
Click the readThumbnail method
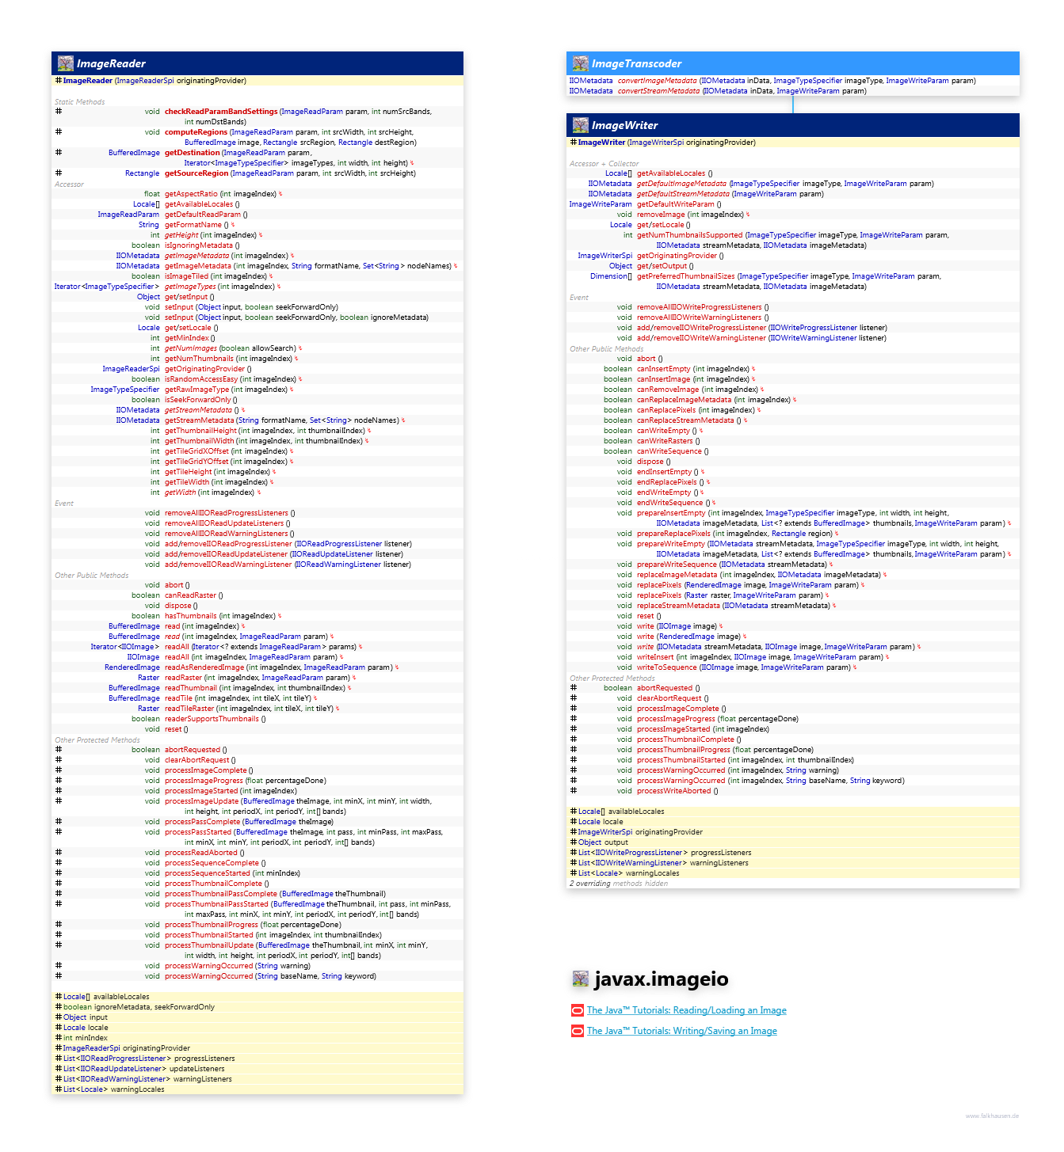[x=191, y=688]
